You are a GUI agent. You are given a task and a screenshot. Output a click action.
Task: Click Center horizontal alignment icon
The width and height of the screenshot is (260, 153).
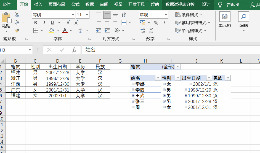click(107, 23)
